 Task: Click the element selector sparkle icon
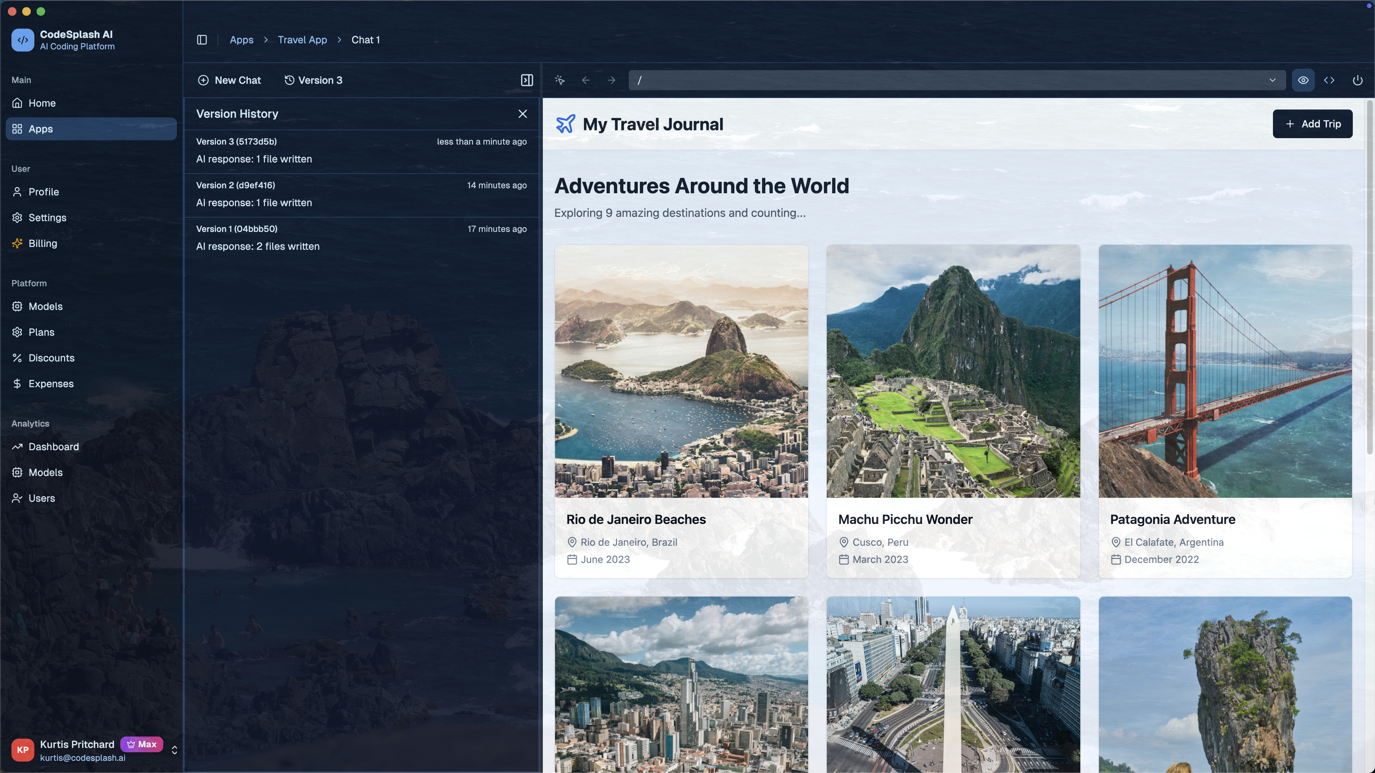559,80
